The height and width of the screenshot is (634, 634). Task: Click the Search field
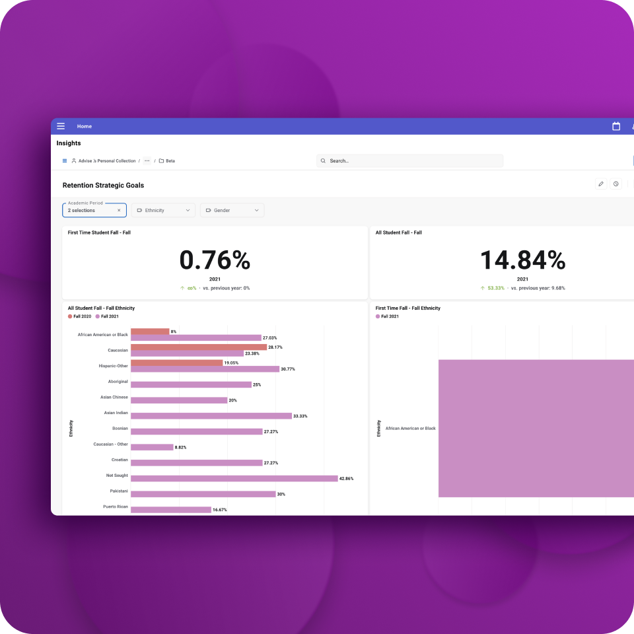point(409,161)
